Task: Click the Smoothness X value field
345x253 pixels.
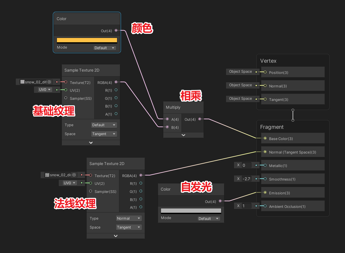Action: (247, 179)
